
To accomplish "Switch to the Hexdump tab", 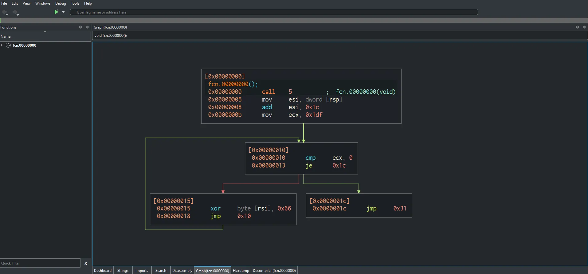I will click(241, 270).
